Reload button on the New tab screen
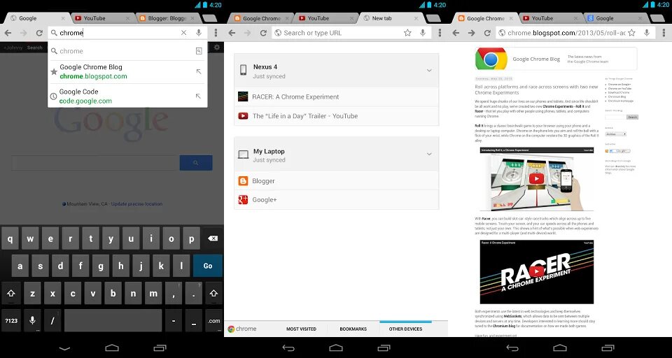 [263, 33]
